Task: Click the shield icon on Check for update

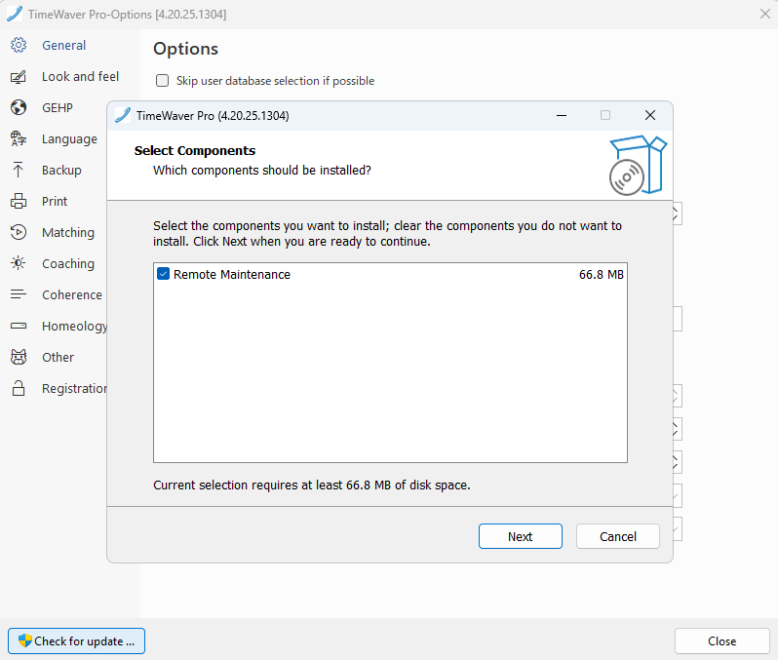Action: (x=24, y=641)
